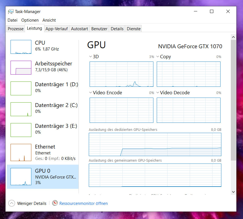Screen dimensions: 243x219
Task: Open the Datei menu
Action: pos(12,20)
